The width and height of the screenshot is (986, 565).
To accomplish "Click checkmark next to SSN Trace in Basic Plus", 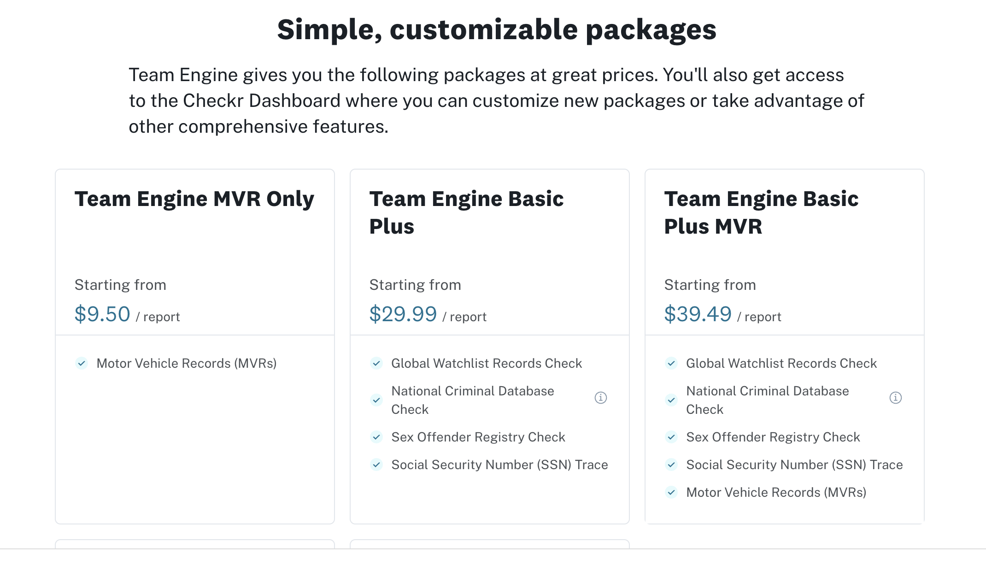I will (376, 465).
